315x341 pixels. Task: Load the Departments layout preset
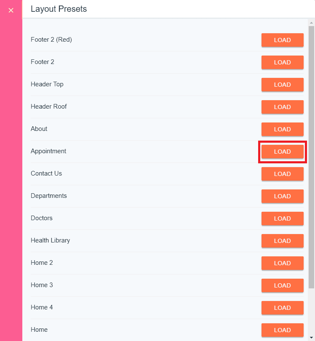pyautogui.click(x=282, y=196)
